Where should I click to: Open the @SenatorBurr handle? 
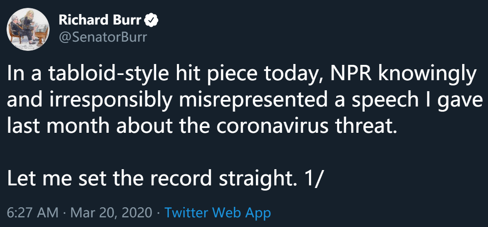tap(103, 37)
